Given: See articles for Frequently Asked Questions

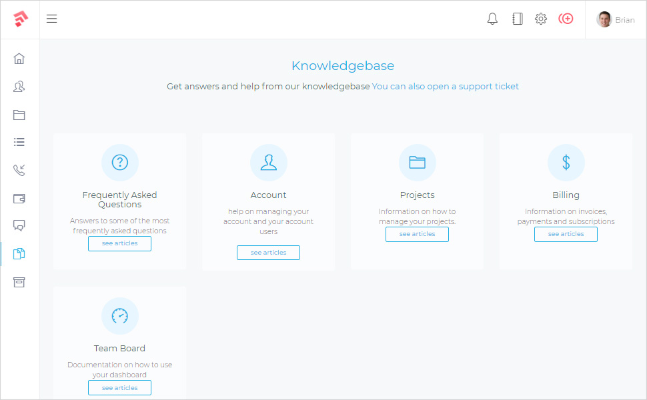Looking at the screenshot, I should (119, 243).
